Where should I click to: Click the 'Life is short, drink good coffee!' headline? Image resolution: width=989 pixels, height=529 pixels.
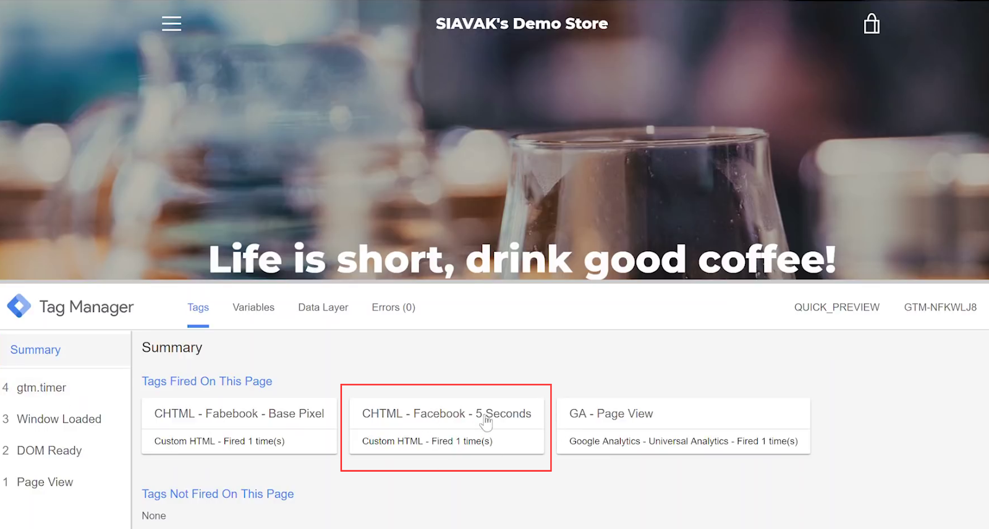[522, 259]
